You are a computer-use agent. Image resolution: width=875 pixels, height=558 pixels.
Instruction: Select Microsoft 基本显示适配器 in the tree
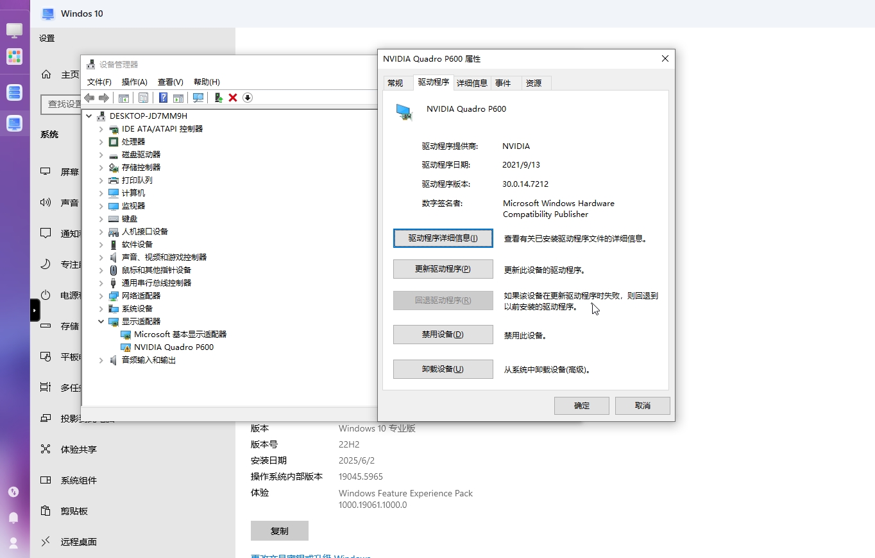click(x=180, y=335)
